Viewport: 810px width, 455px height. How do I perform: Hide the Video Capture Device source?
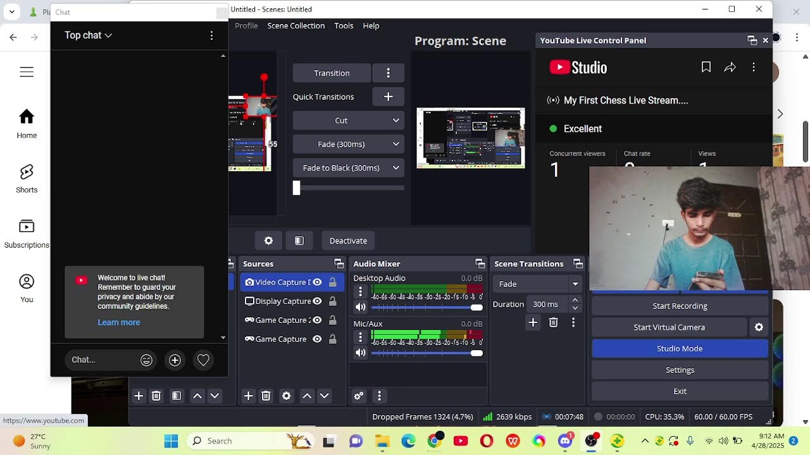pyautogui.click(x=317, y=282)
